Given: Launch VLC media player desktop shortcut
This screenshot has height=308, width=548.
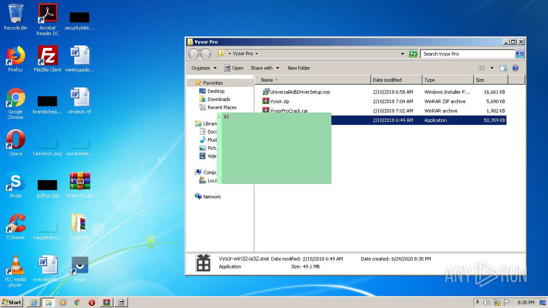Looking at the screenshot, I should pyautogui.click(x=15, y=271).
